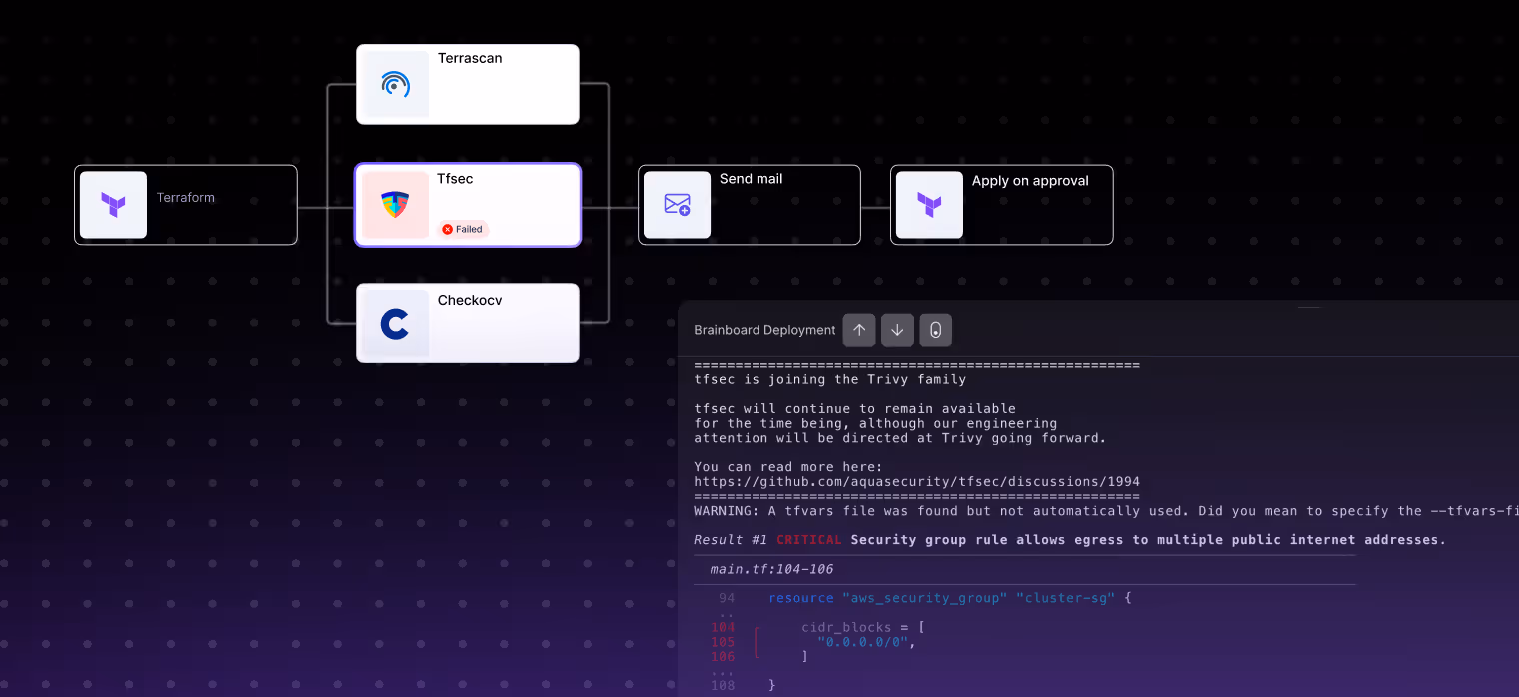
Task: Click the security group rule egress message
Action: click(x=1148, y=540)
